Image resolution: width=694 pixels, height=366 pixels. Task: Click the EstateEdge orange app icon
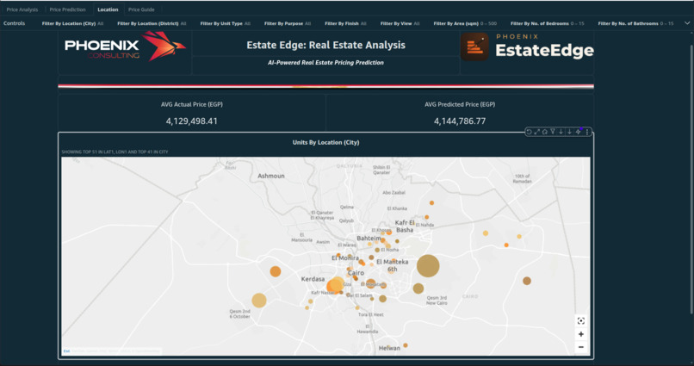pos(474,47)
